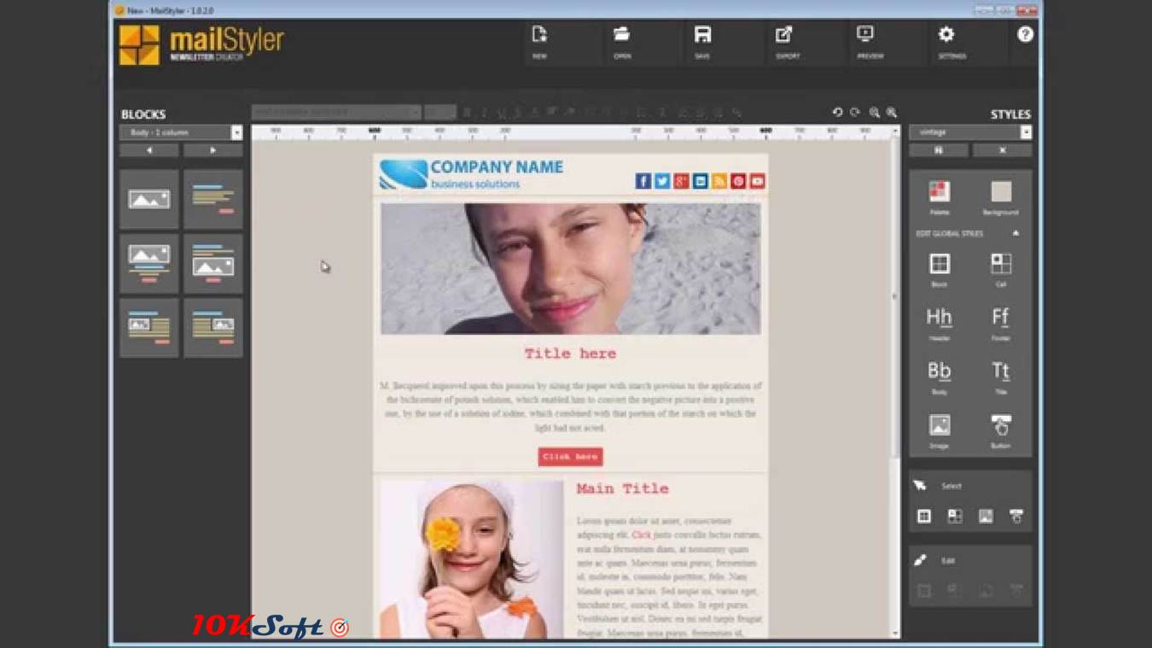Click the red 'Click here' newsletter button

click(570, 457)
